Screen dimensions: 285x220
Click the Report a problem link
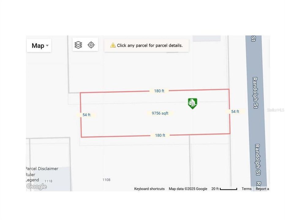click(x=262, y=189)
